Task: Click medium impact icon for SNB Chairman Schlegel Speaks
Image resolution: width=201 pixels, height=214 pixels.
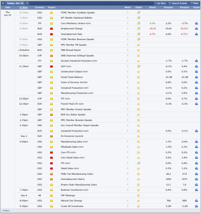Action: pyautogui.click(x=51, y=56)
